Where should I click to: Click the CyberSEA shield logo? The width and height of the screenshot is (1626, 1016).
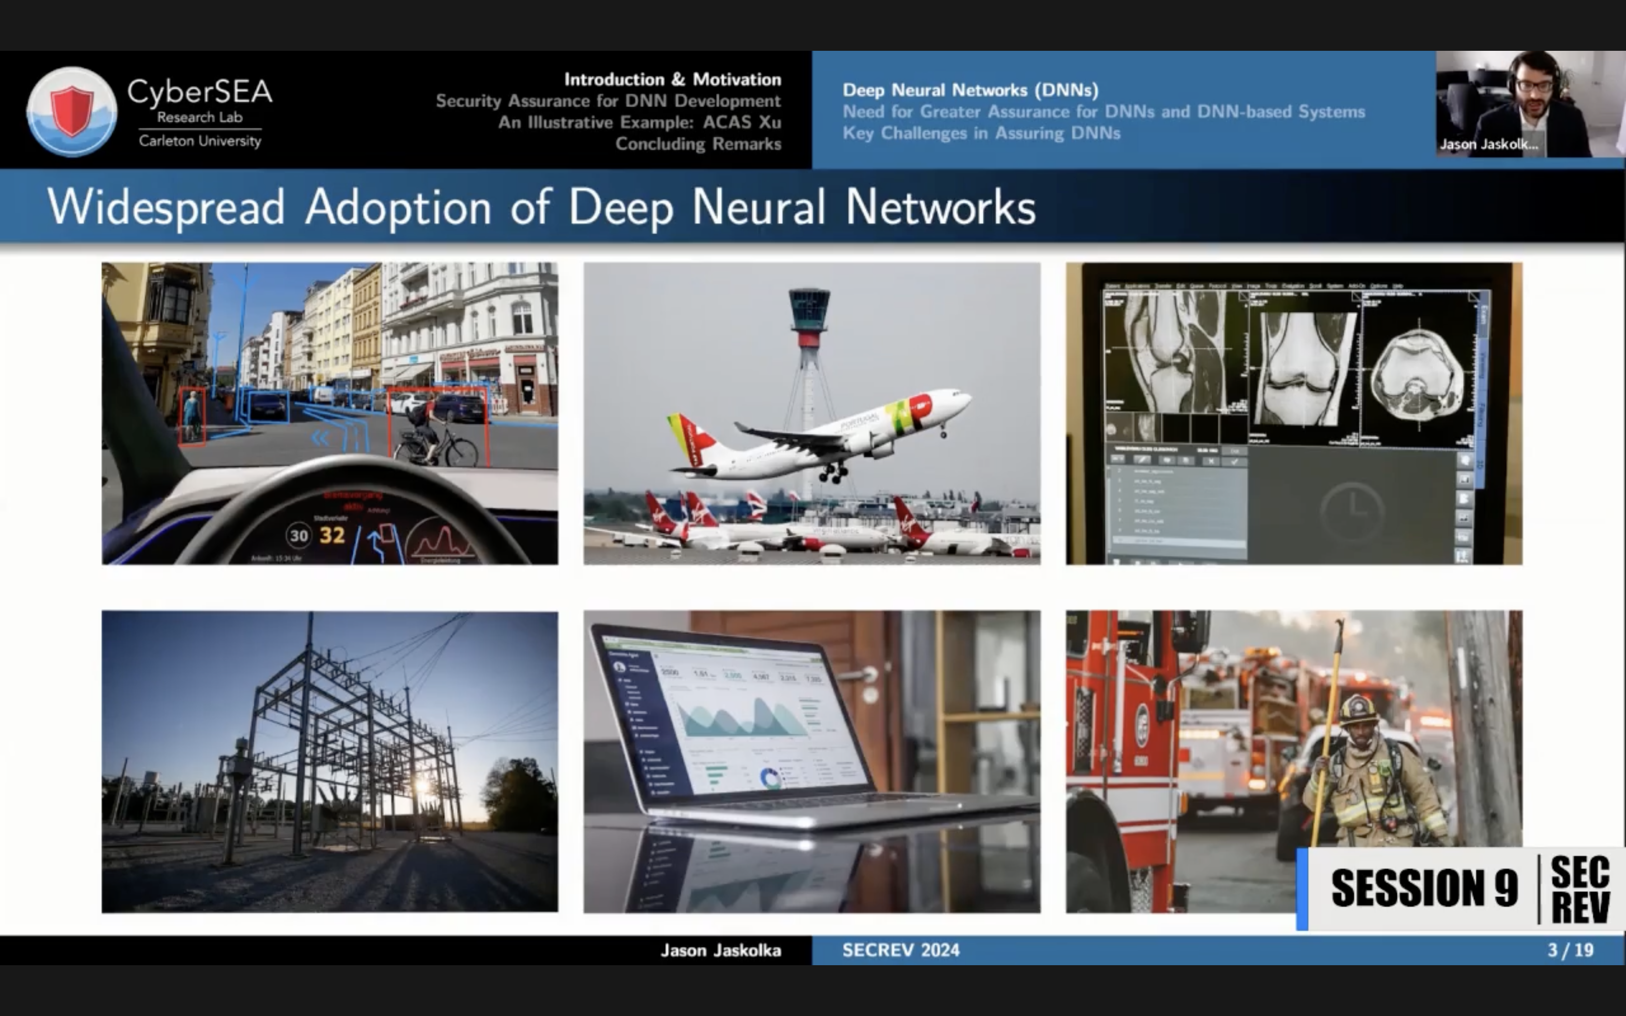(72, 111)
